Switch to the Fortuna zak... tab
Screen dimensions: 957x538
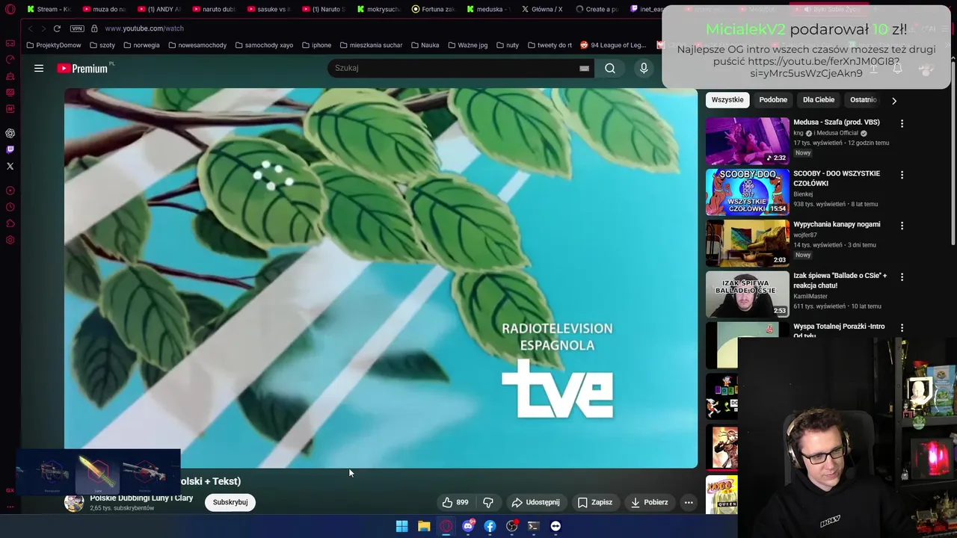(433, 9)
